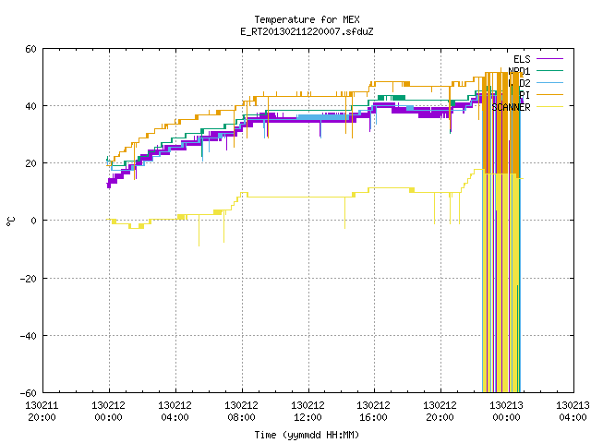Select the filename 'E_RT20130211220007.sfduZ' subtitle
Screen dimensions: 591x443
point(307,31)
